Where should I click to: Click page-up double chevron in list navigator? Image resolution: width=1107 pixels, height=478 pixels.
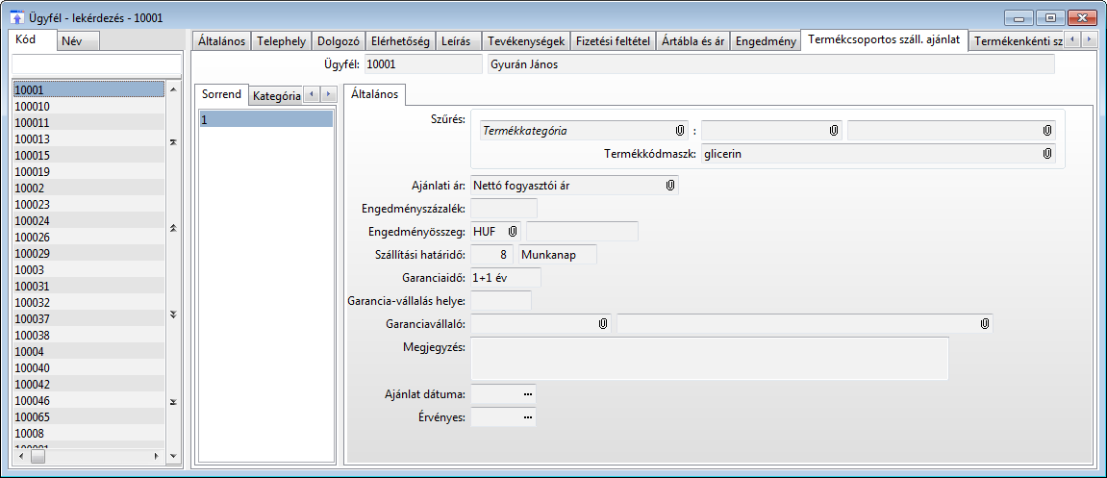click(174, 228)
